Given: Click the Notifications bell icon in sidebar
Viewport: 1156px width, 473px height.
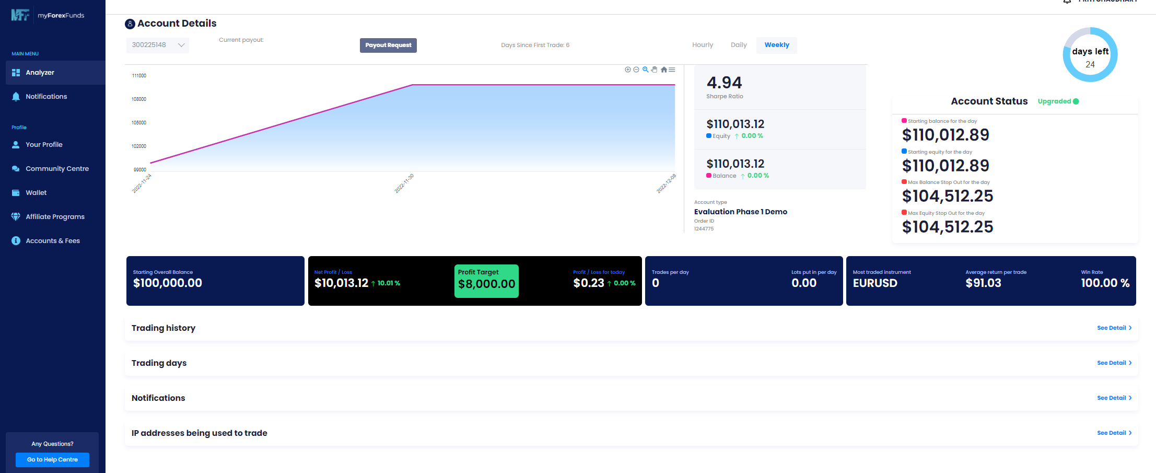Looking at the screenshot, I should coord(16,97).
